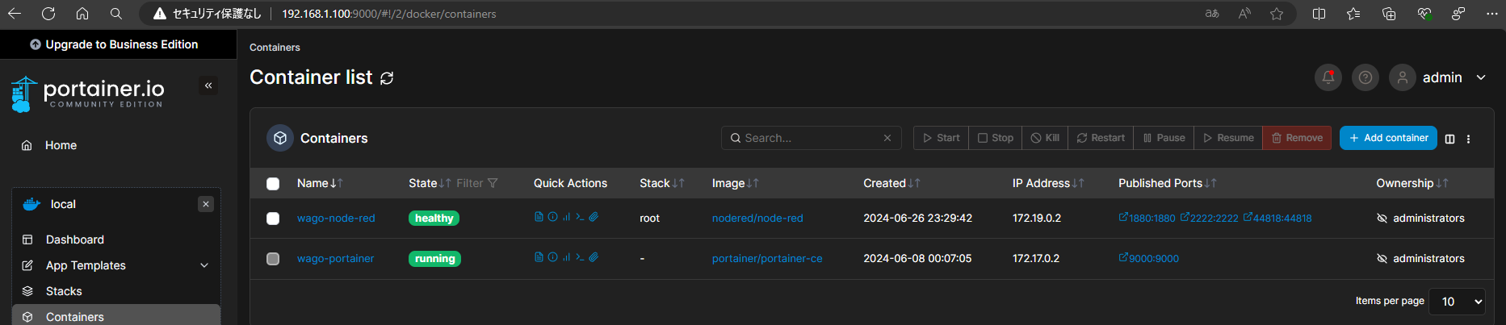Tick the wago-node-red row checkbox
1506x325 pixels.
point(273,219)
